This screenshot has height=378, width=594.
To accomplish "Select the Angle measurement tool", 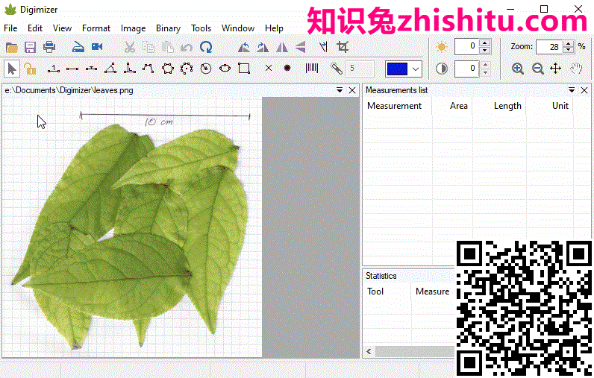I will [110, 69].
